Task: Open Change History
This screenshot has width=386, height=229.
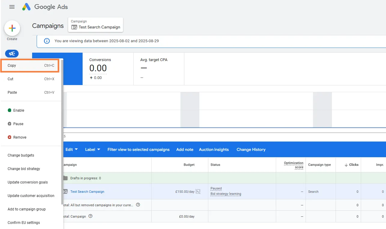Action: tap(251, 150)
